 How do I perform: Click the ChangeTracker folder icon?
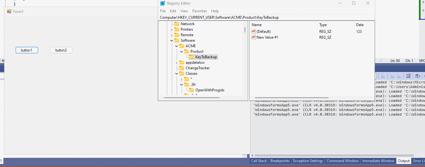[x=181, y=68]
